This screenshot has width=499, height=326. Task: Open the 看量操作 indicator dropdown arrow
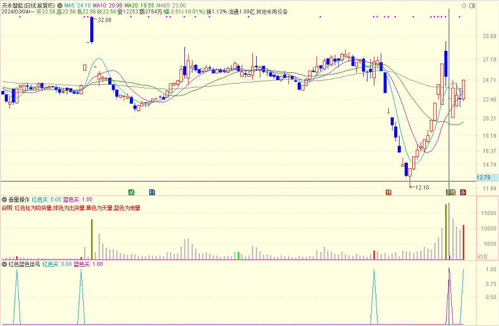pos(4,200)
